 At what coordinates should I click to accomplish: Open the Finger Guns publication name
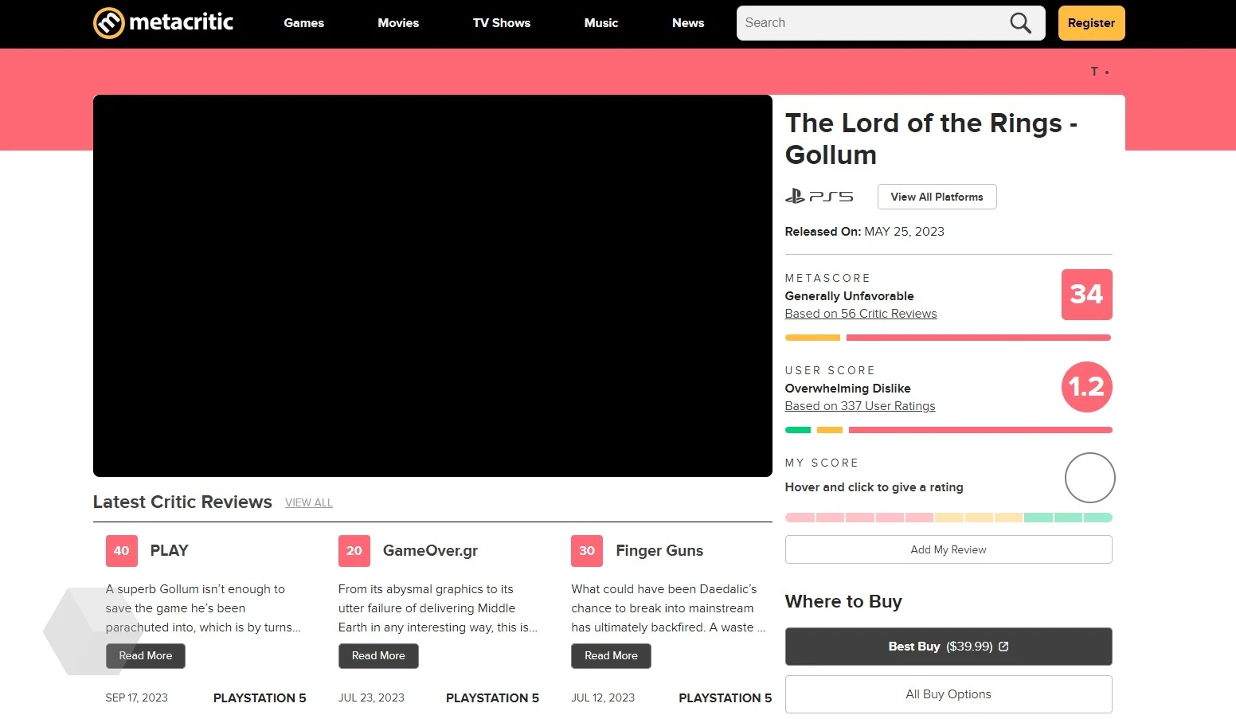pyautogui.click(x=659, y=551)
